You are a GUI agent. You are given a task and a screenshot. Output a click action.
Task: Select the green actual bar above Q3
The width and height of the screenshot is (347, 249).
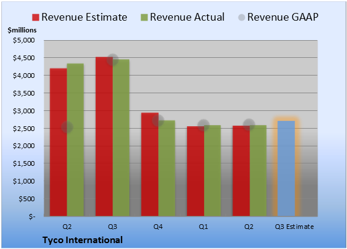pos(121,137)
